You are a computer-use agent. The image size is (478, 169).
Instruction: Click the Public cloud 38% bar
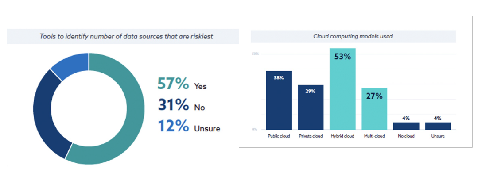pos(279,100)
